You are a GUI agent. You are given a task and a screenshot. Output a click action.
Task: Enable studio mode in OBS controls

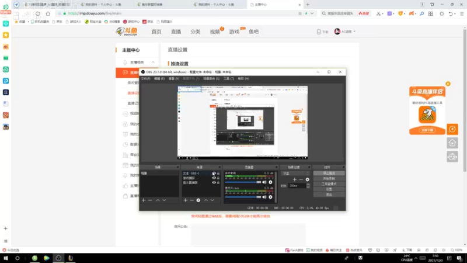click(x=329, y=184)
